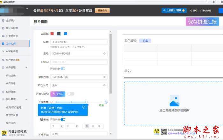The height and width of the screenshot is (140, 223).
Task: Select center alignment icon for table
Action: (x=93, y=126)
